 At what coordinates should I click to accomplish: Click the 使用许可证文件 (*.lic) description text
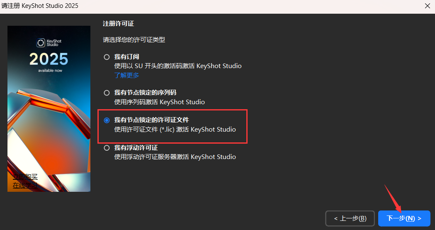click(x=175, y=129)
